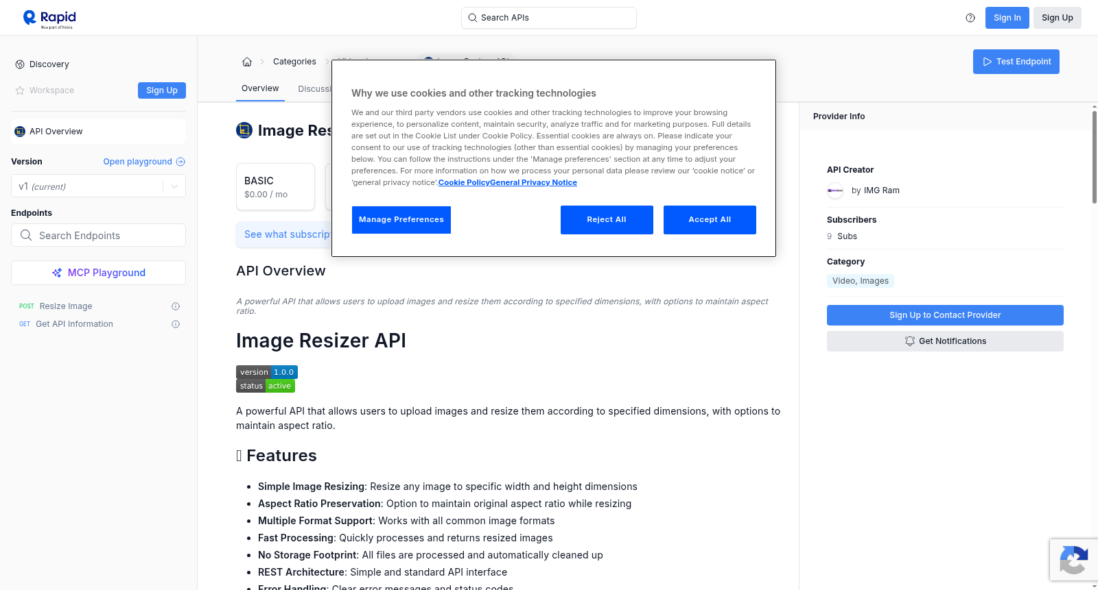1098x590 pixels.
Task: Open the Cookie Policy link
Action: pos(464,182)
